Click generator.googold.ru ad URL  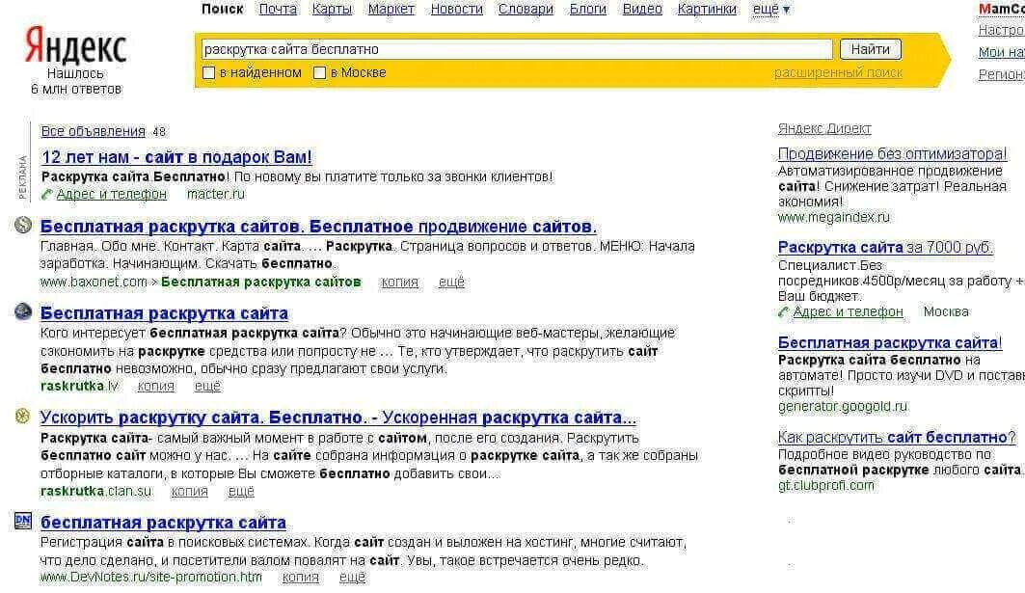click(843, 407)
